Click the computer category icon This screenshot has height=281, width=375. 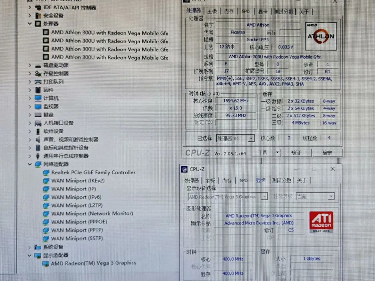(38, 98)
